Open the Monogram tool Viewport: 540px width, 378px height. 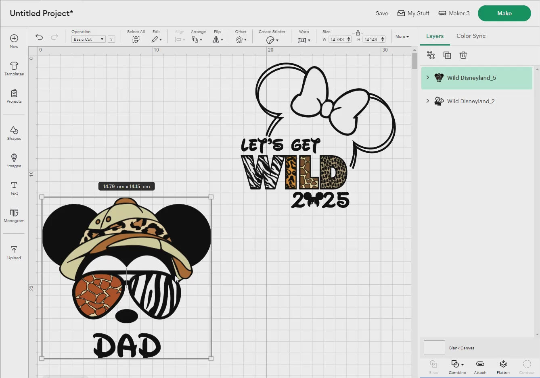pyautogui.click(x=14, y=215)
